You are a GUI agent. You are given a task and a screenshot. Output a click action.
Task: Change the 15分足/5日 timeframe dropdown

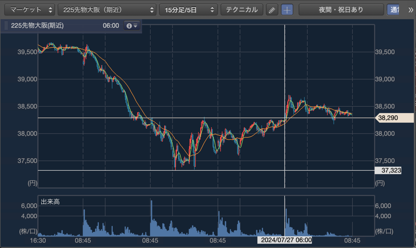188,10
